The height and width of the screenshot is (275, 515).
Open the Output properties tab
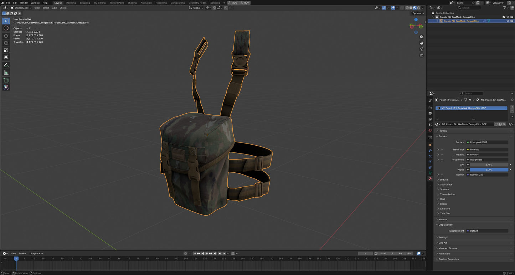[x=430, y=113]
